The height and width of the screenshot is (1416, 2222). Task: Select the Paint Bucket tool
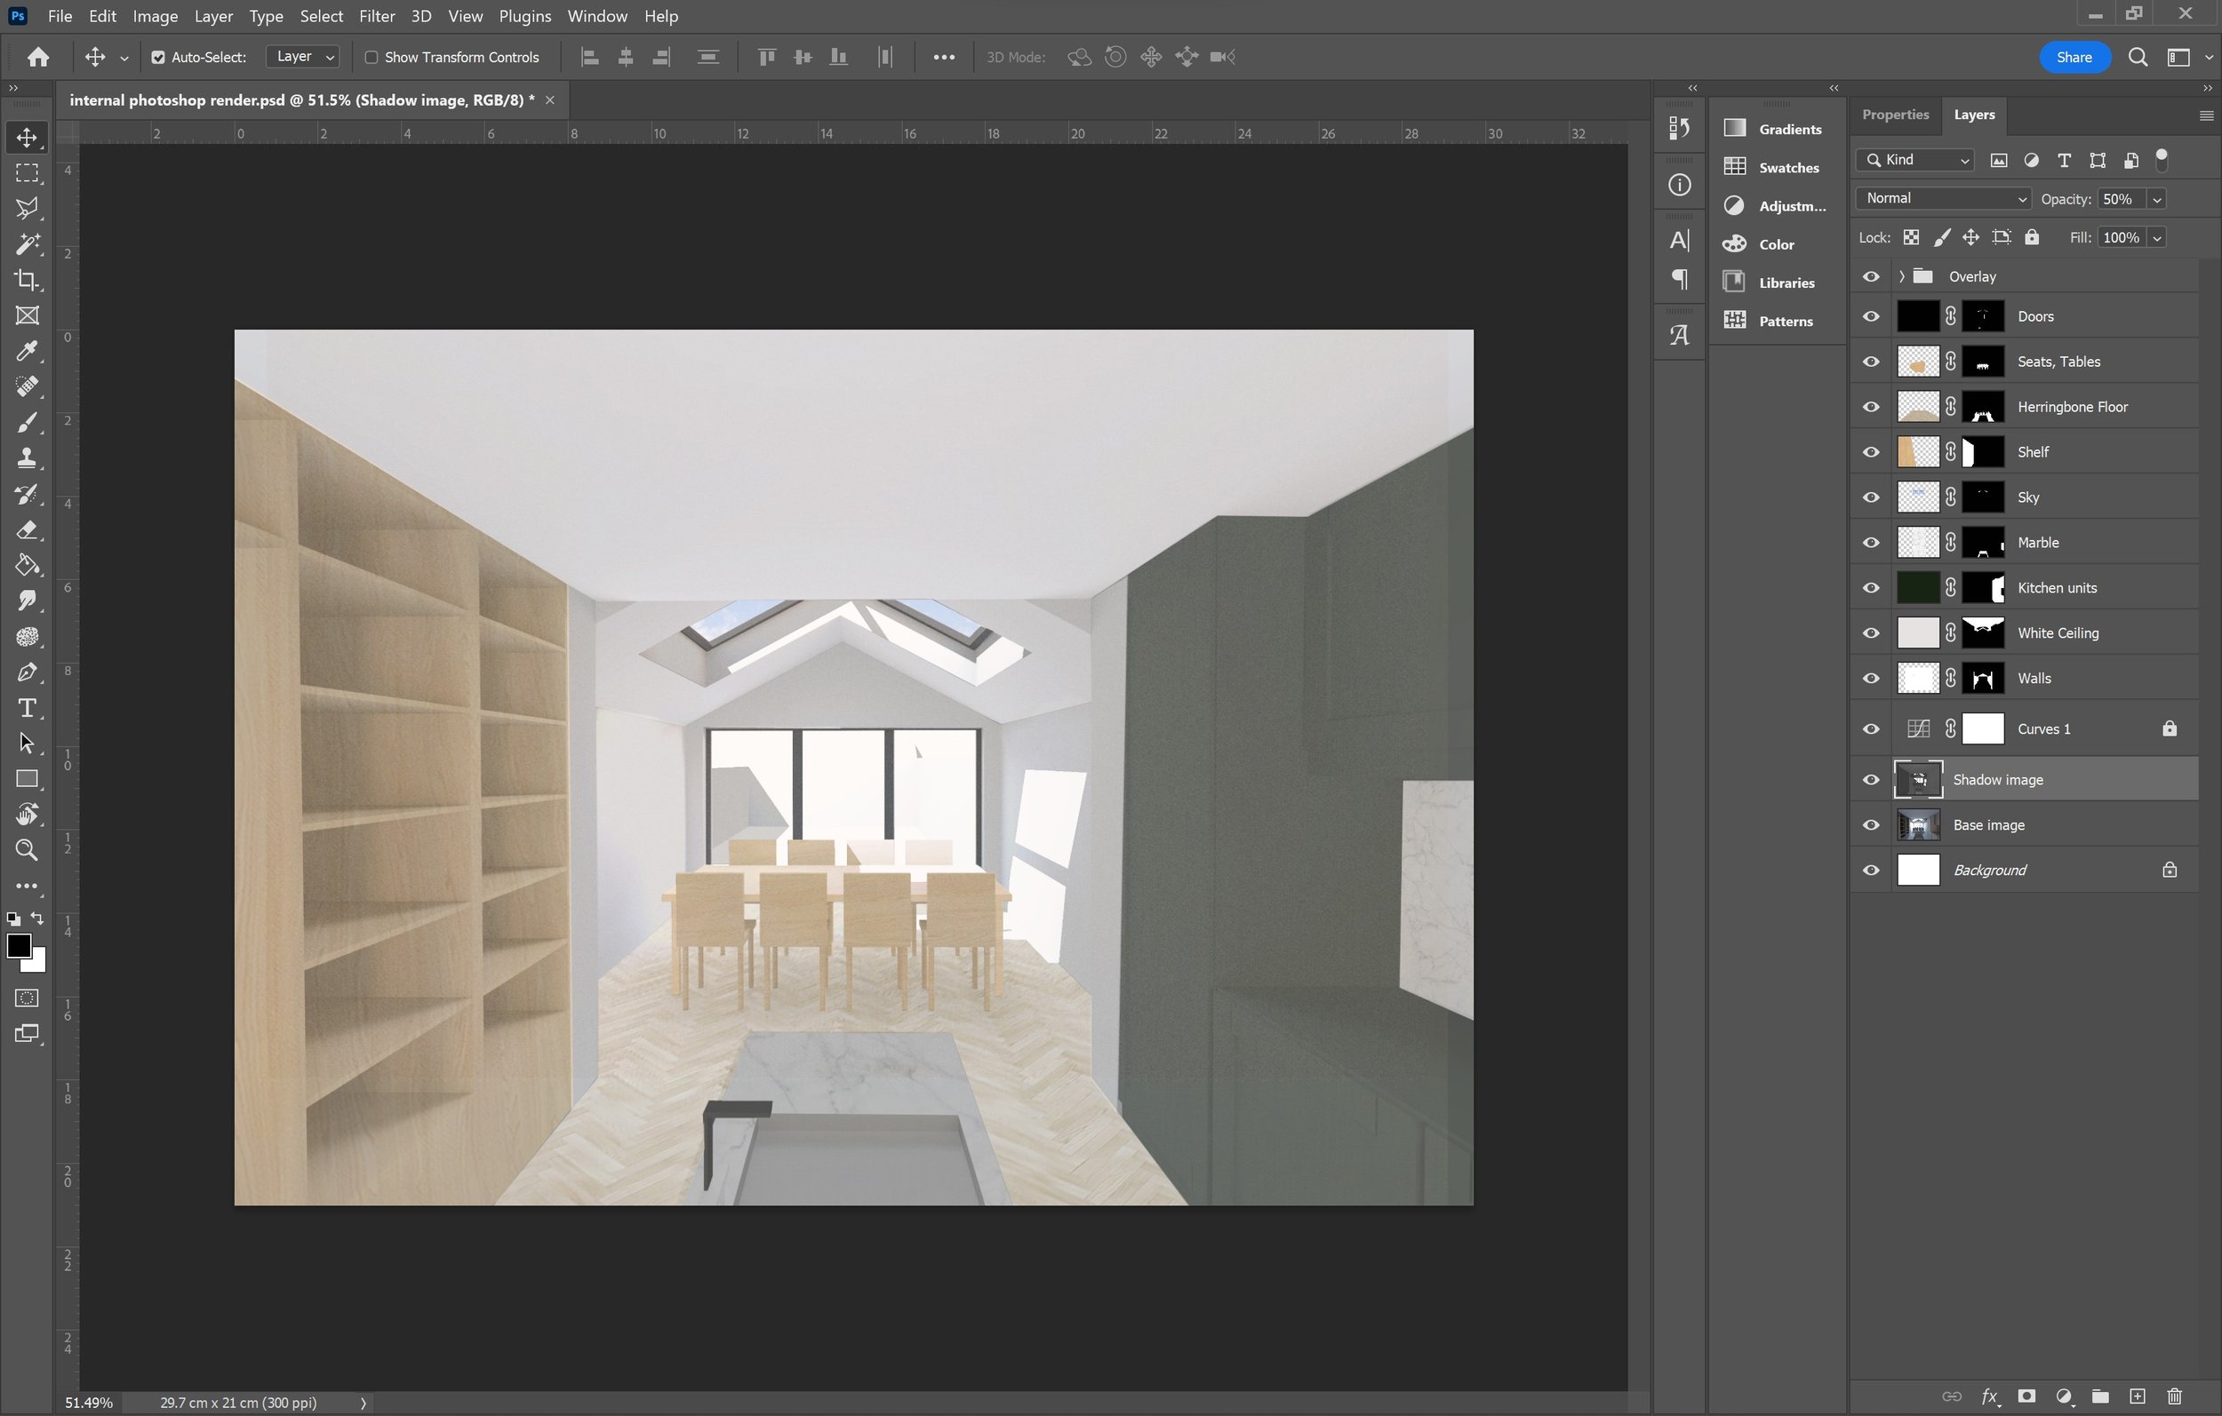pyautogui.click(x=27, y=565)
